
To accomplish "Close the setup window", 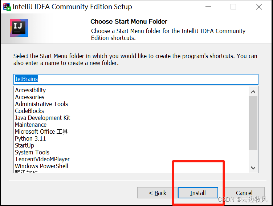I will (x=259, y=7).
